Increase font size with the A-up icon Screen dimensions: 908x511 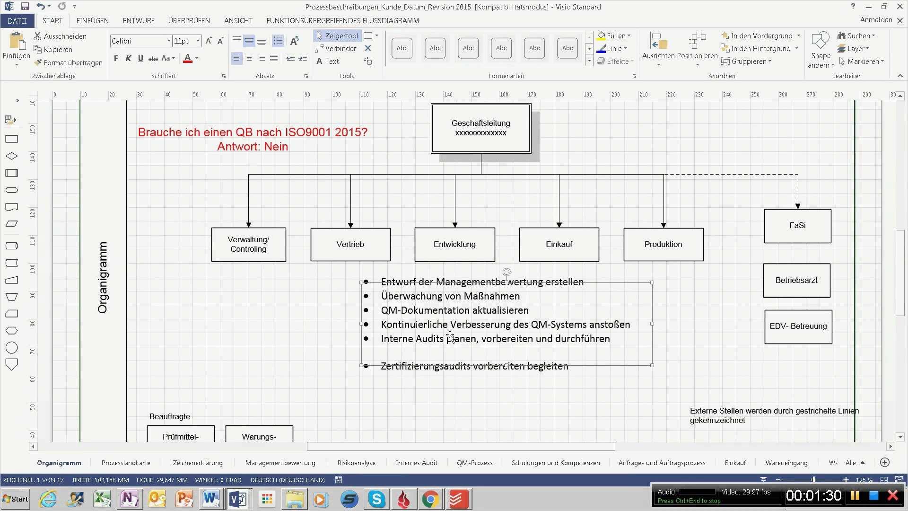pos(209,41)
